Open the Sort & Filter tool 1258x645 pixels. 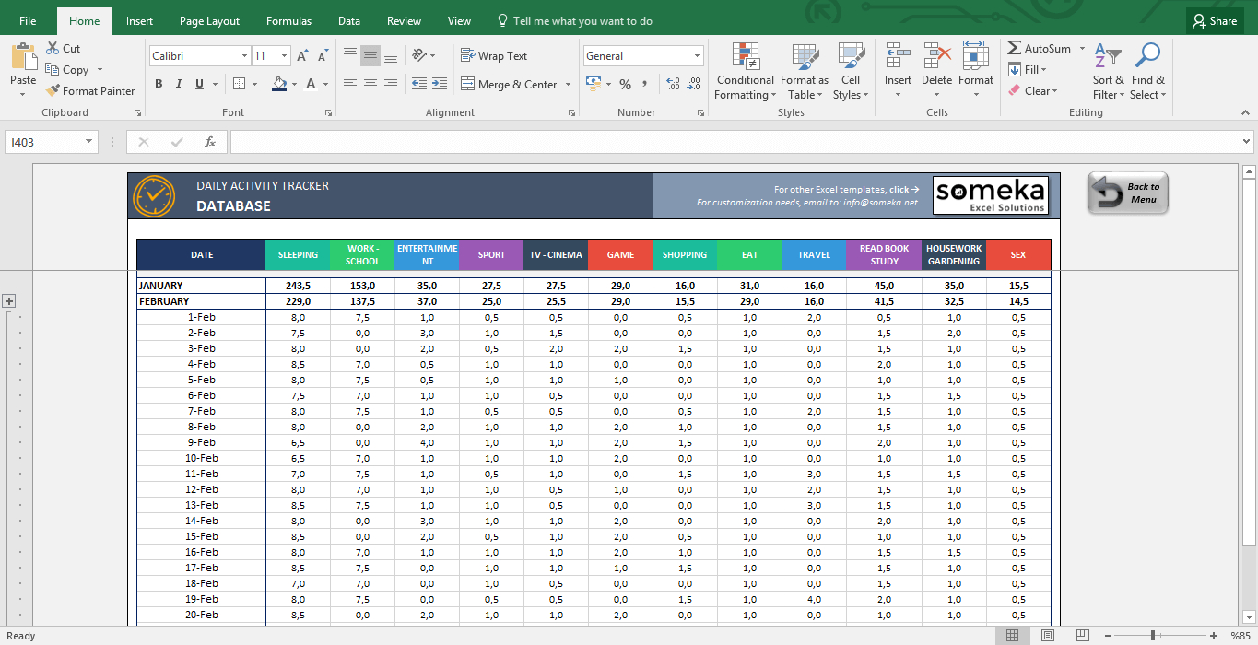point(1107,57)
